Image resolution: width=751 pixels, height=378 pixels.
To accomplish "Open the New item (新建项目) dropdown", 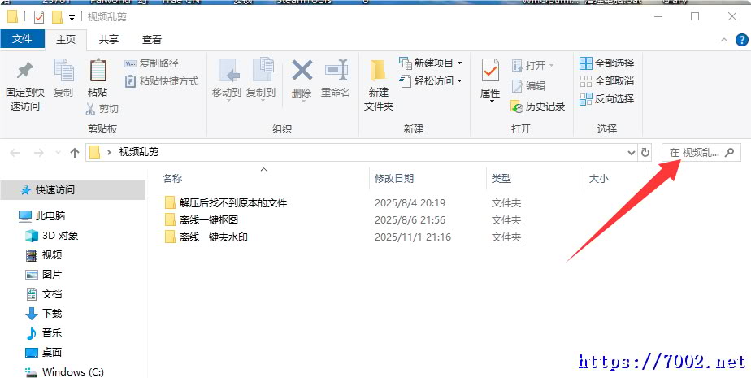I will click(x=431, y=63).
